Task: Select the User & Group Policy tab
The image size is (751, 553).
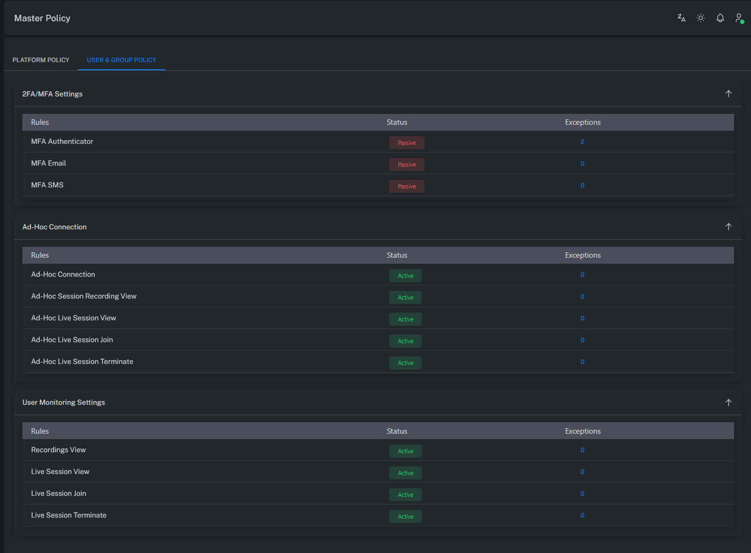Action: (x=122, y=60)
